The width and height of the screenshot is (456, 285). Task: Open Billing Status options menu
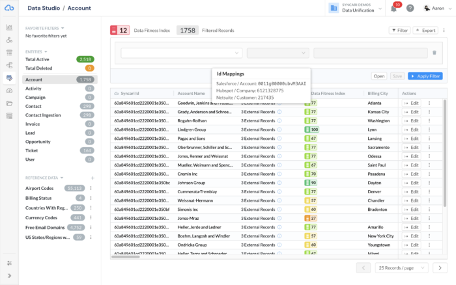click(x=91, y=198)
